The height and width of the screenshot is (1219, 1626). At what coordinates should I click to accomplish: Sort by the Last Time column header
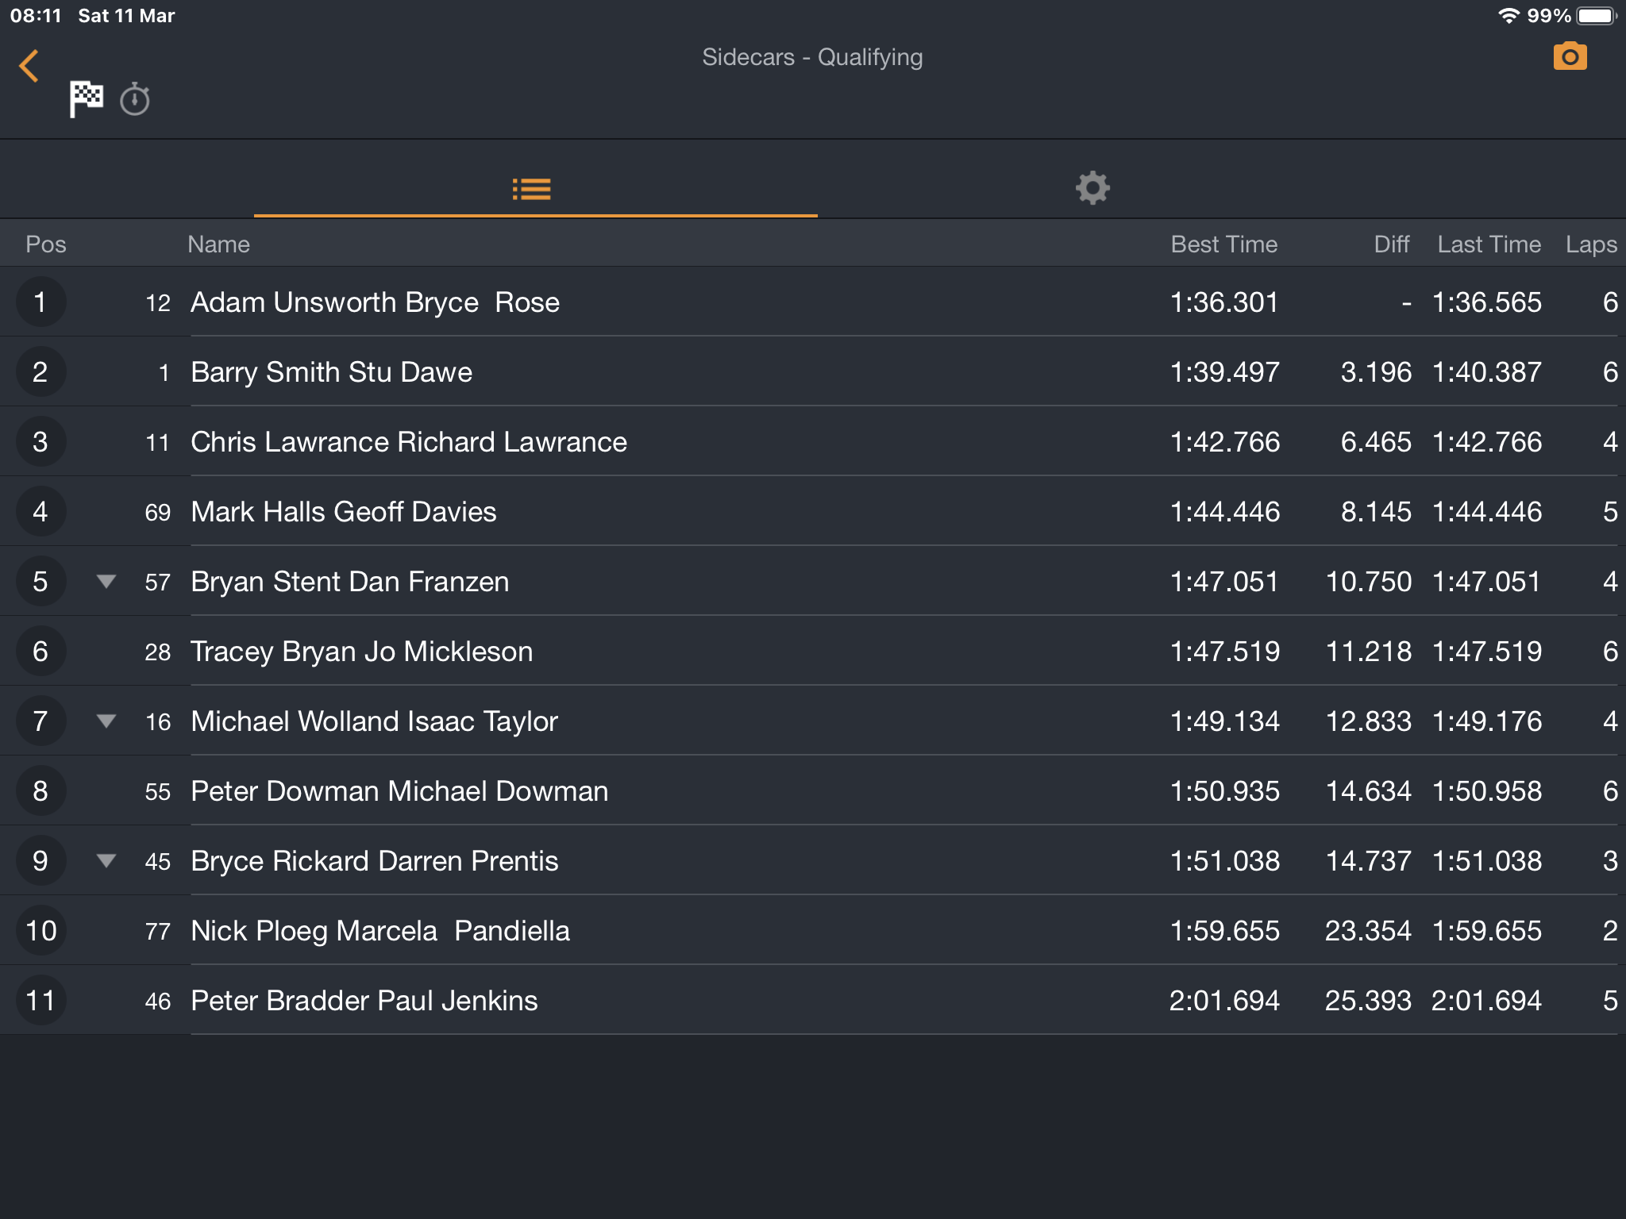[x=1489, y=244]
